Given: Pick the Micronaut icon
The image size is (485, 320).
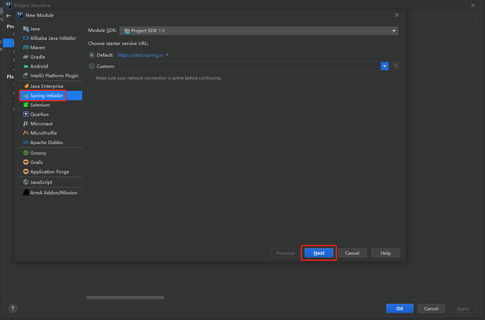Looking at the screenshot, I should pyautogui.click(x=26, y=124).
